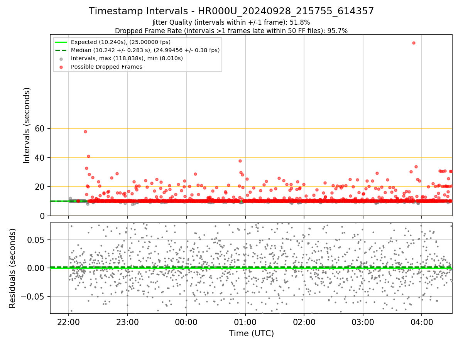463x347 pixels.
Task: Select the Dropped Frame Rate subtitle line
Action: click(x=231, y=31)
